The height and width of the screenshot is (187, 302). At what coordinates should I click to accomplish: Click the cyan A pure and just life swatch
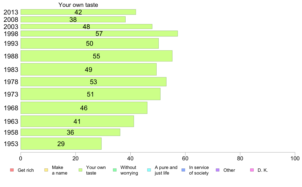click(149, 170)
